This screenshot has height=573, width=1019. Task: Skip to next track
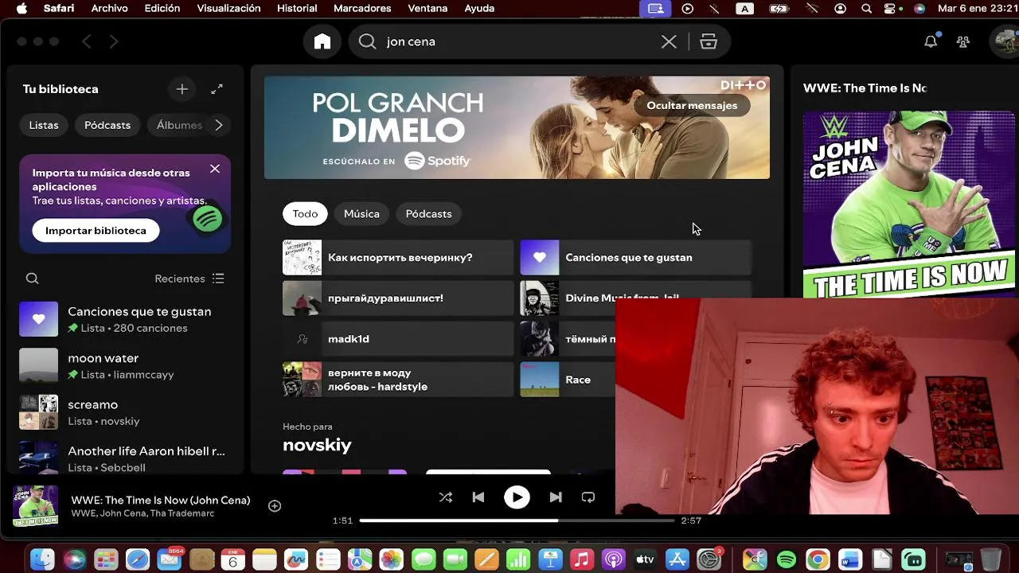(x=556, y=497)
